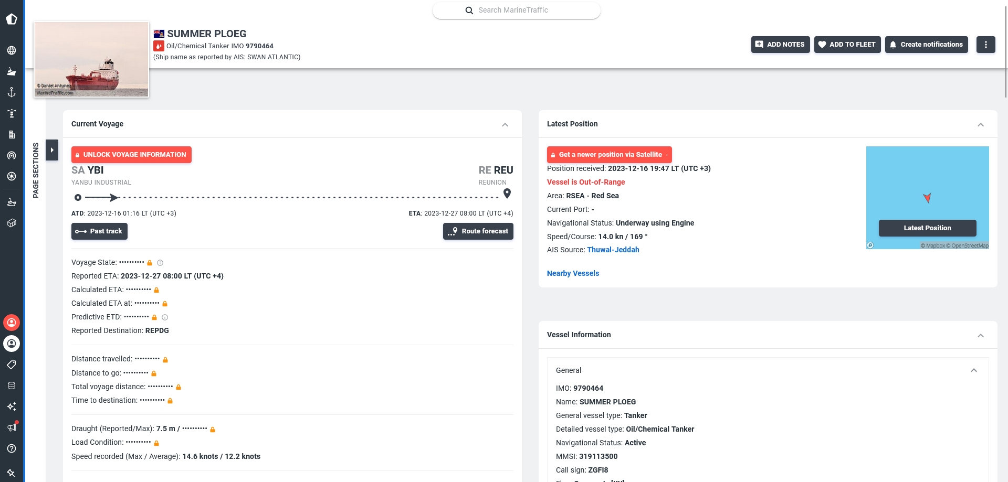Click the ADD NOTES button
The image size is (1008, 482).
(x=781, y=45)
